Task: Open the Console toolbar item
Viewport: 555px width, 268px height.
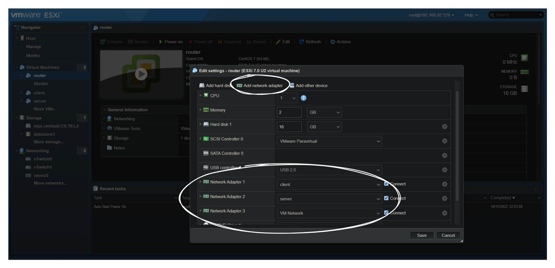Action: point(111,42)
